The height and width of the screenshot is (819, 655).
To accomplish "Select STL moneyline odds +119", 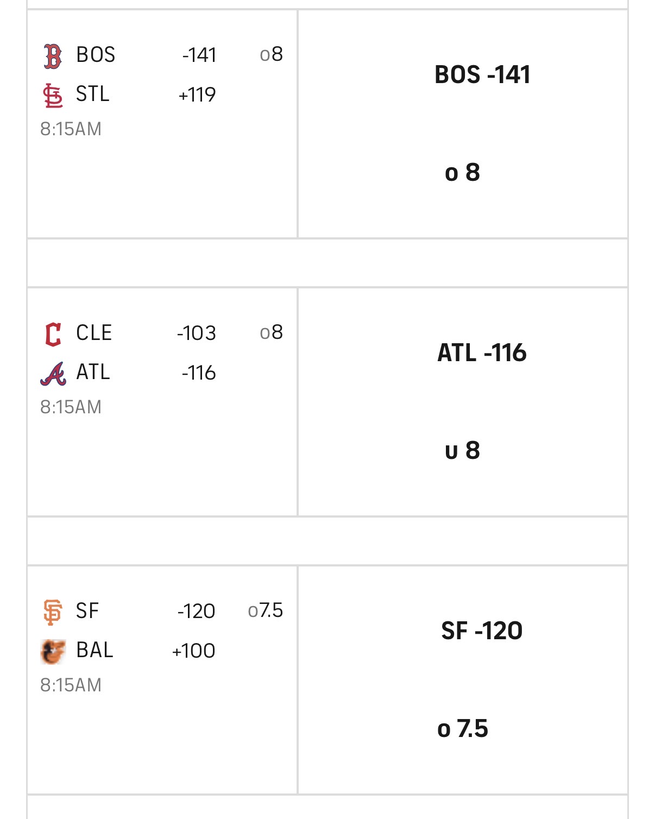I will pyautogui.click(x=197, y=94).
